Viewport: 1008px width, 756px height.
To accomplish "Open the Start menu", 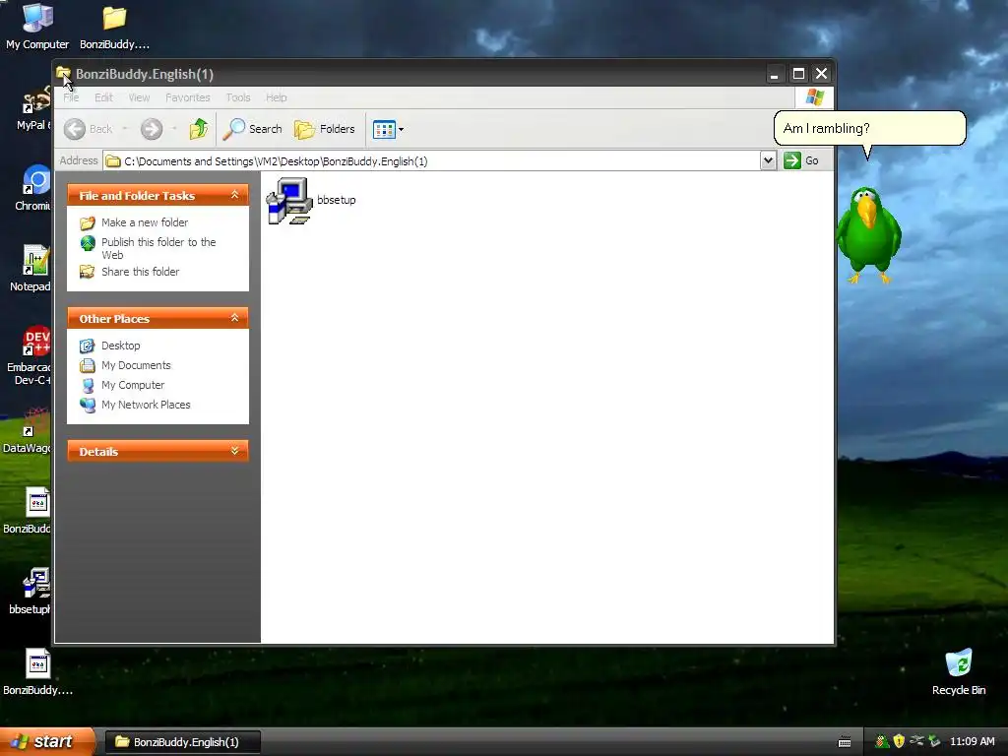I will coord(46,741).
